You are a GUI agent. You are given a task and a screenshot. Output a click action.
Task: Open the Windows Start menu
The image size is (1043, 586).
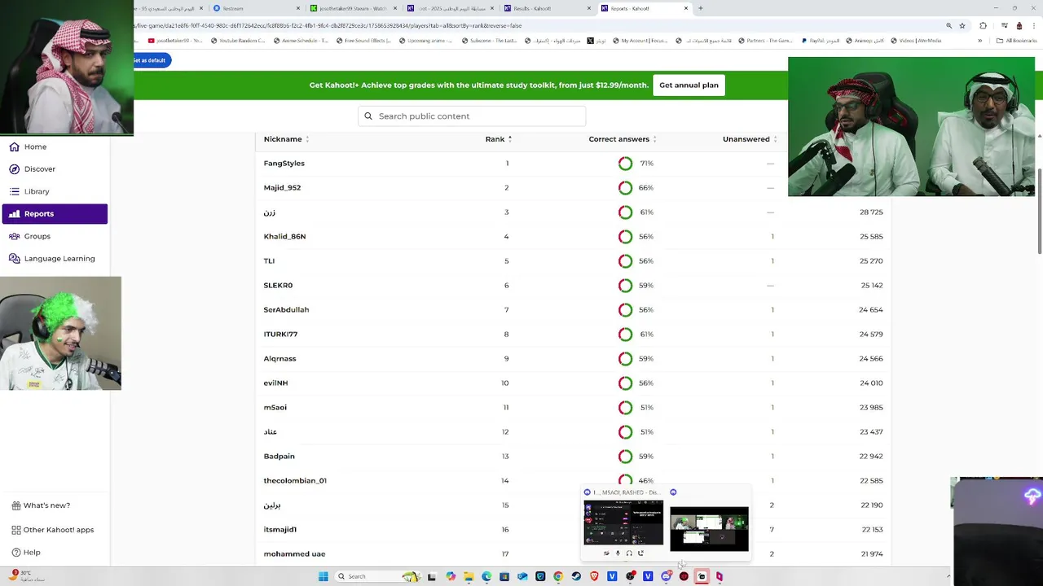pos(323,576)
